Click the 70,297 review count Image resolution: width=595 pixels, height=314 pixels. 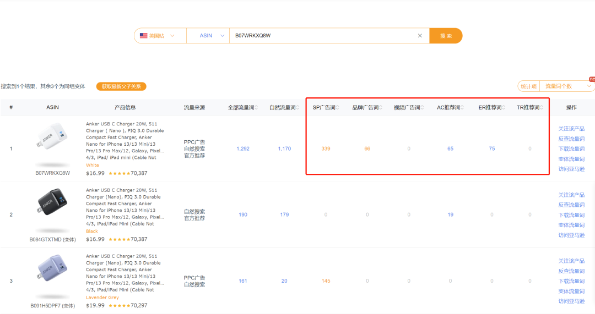coord(139,305)
